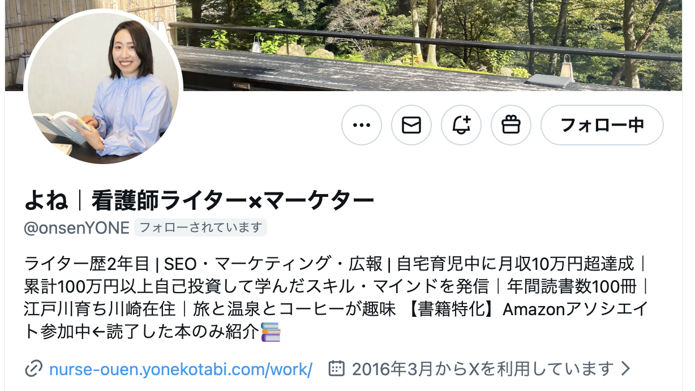Expand the chevron after join date
The width and height of the screenshot is (695, 391).
[x=625, y=369]
